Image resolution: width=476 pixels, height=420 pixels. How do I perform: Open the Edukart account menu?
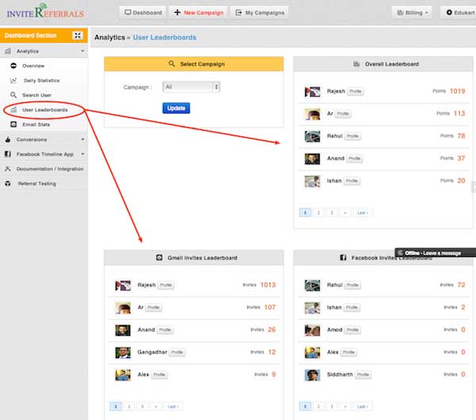pos(459,13)
